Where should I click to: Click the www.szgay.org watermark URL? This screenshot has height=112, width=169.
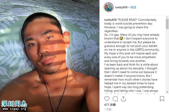14,109
